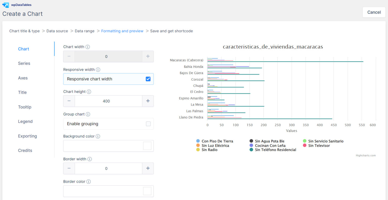Switch to the Tooltip settings tab
The image size is (388, 200).
click(x=25, y=107)
